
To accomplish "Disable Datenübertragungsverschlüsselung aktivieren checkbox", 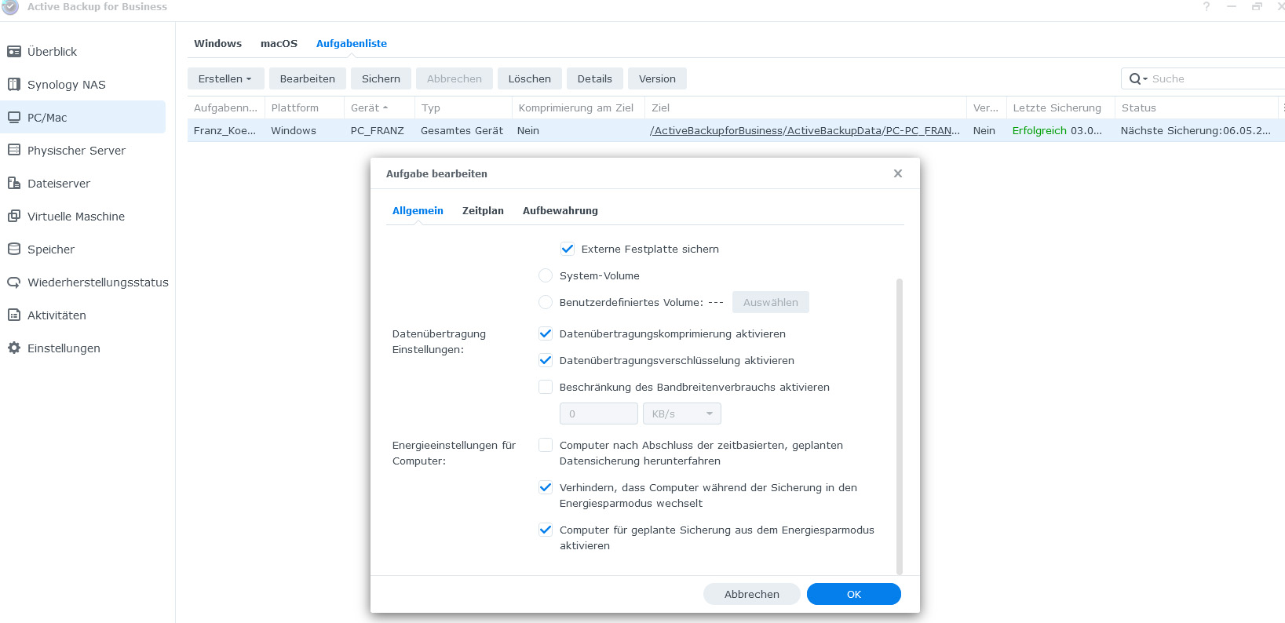I will click(x=546, y=361).
